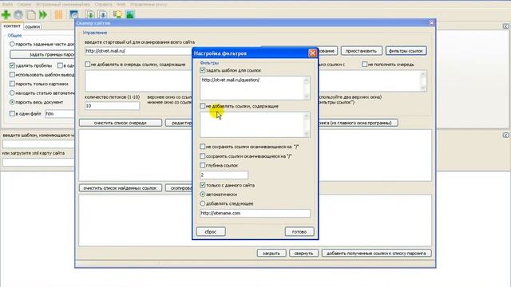The width and height of the screenshot is (511, 287).
Task: Click задать границы парсинга button
Action: pyautogui.click(x=42, y=54)
